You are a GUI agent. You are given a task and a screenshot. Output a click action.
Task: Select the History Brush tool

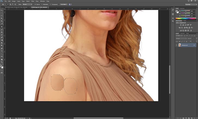coord(2,35)
